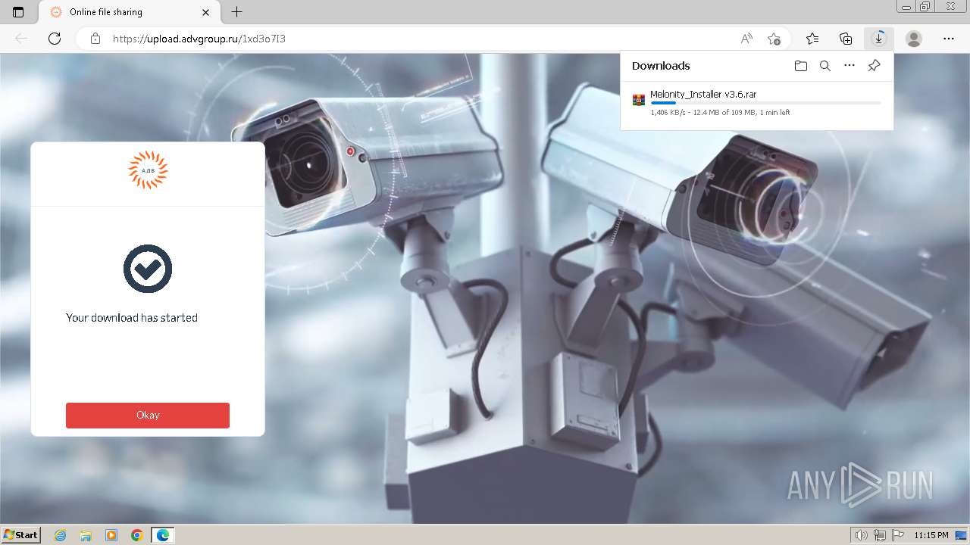Image resolution: width=970 pixels, height=545 pixels.
Task: Toggle the Downloads toolbar button
Action: (x=879, y=39)
